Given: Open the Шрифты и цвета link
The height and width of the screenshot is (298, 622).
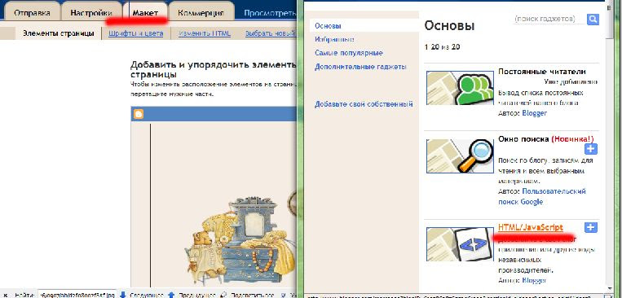Looking at the screenshot, I should pos(135,33).
